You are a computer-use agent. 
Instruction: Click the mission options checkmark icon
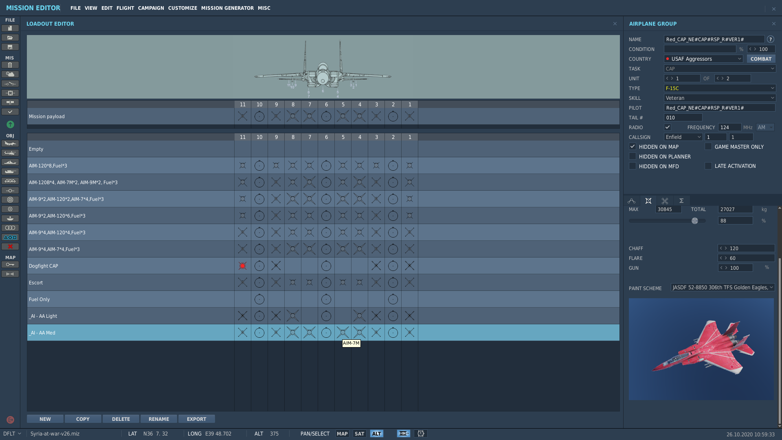pos(10,112)
